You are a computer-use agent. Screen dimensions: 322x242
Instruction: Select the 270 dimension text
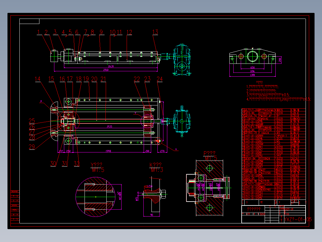(x=162, y=151)
